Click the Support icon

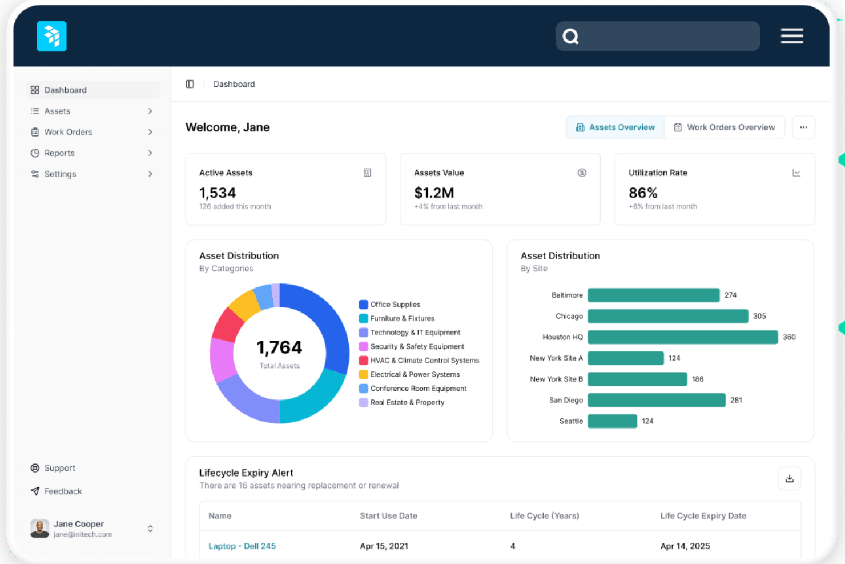[35, 467]
